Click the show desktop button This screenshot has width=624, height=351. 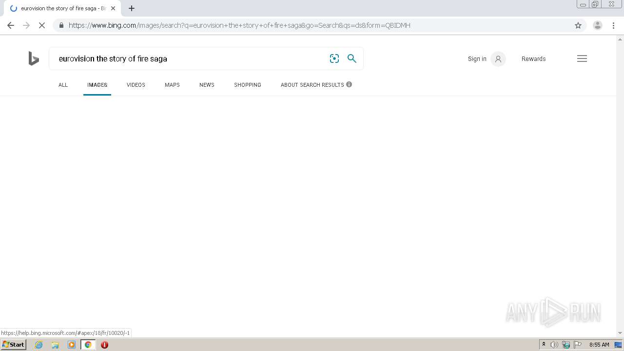619,345
